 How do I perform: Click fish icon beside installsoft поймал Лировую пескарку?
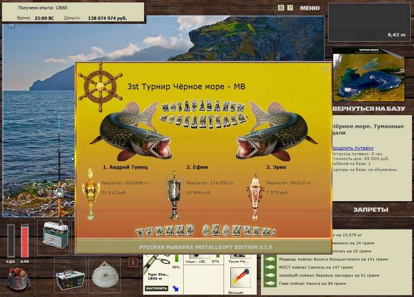(270, 275)
